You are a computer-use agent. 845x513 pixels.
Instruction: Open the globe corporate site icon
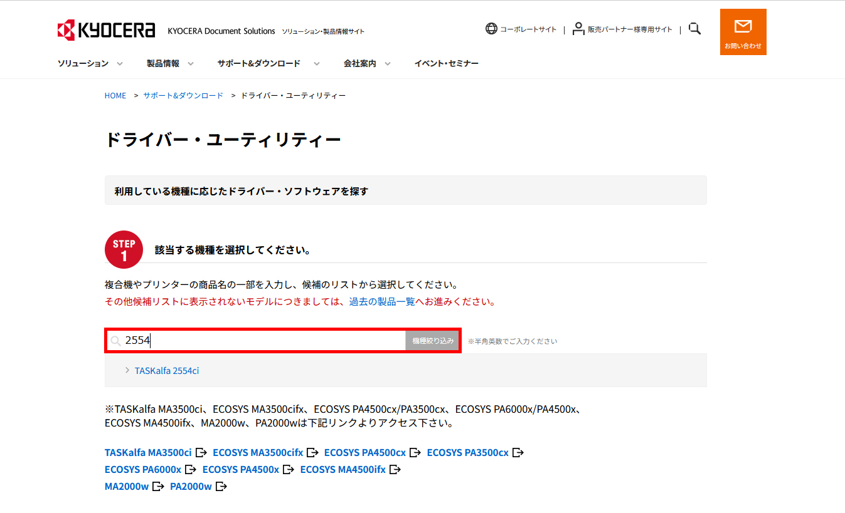point(491,29)
